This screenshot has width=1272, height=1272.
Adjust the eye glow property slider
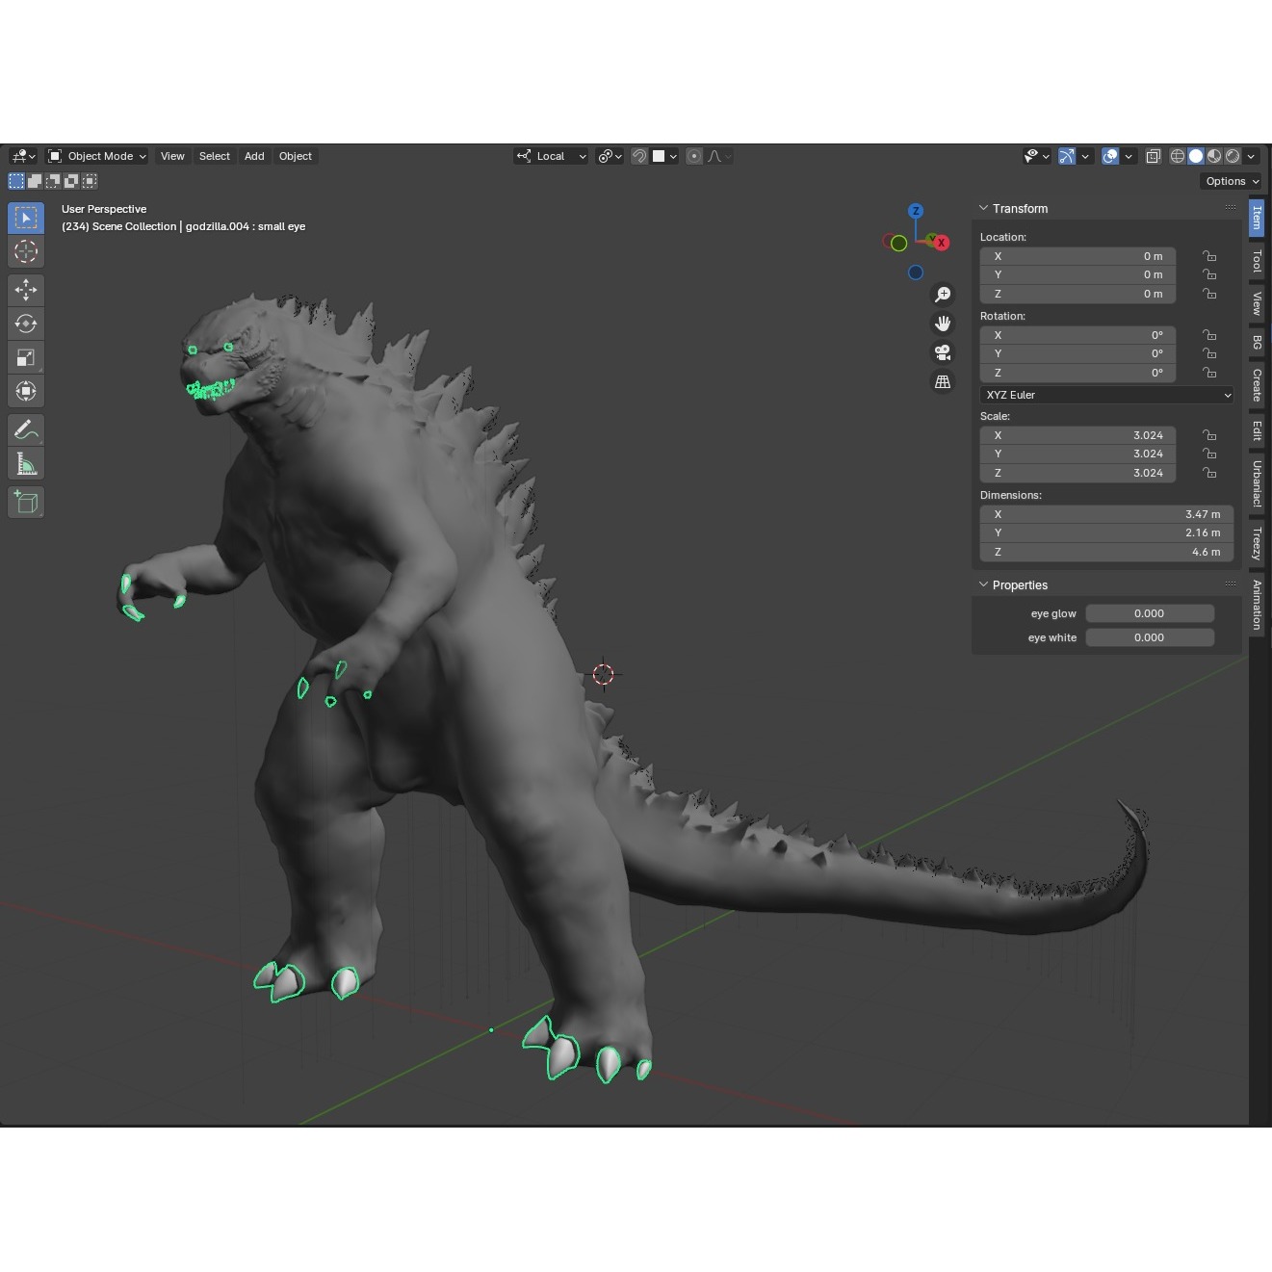1150,613
